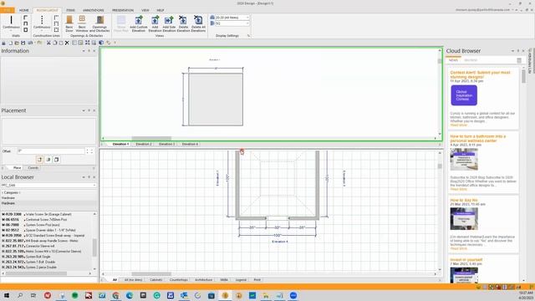
Task: Open the Cloud Browser panel options arrow
Action: click(x=512, y=51)
